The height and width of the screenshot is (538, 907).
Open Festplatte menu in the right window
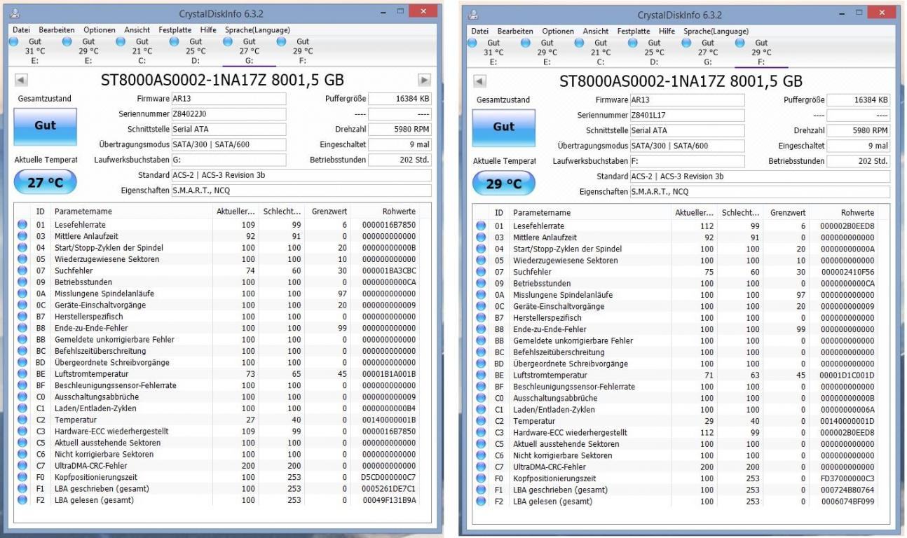tap(634, 31)
